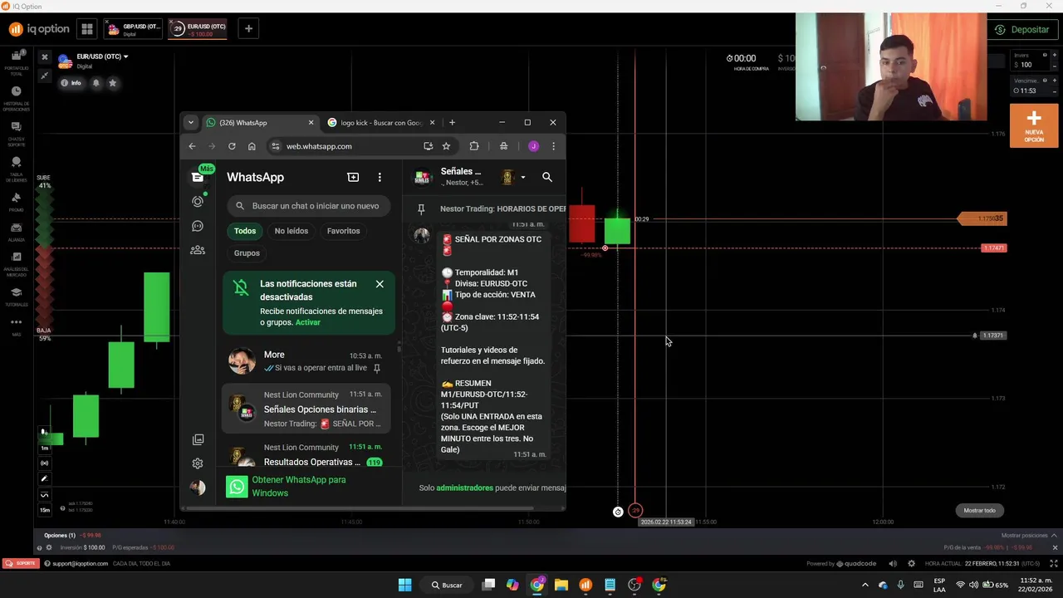Click Activar notifications link

pos(308,322)
